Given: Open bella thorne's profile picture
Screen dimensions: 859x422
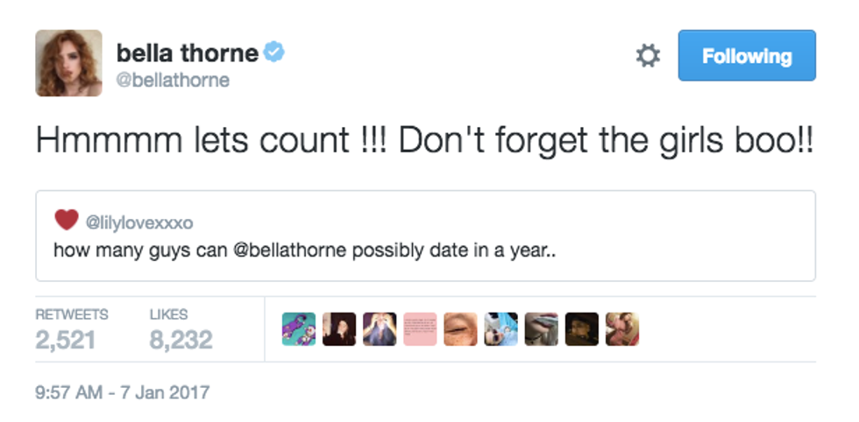Looking at the screenshot, I should point(68,63).
